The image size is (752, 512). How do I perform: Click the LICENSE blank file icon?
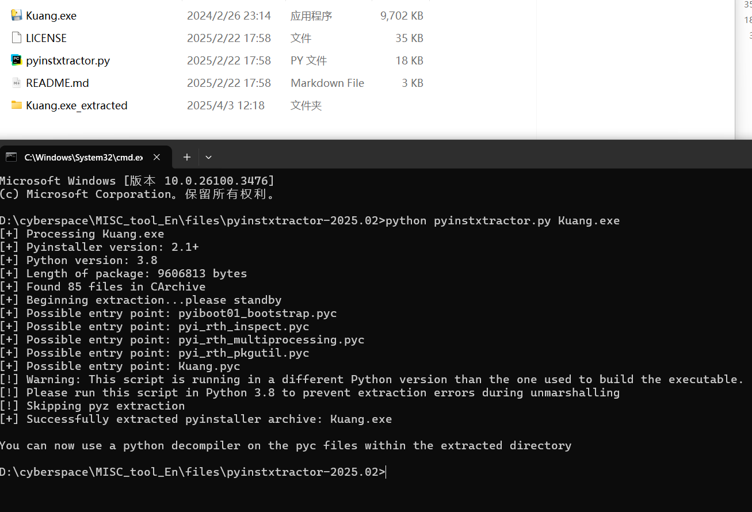click(16, 38)
